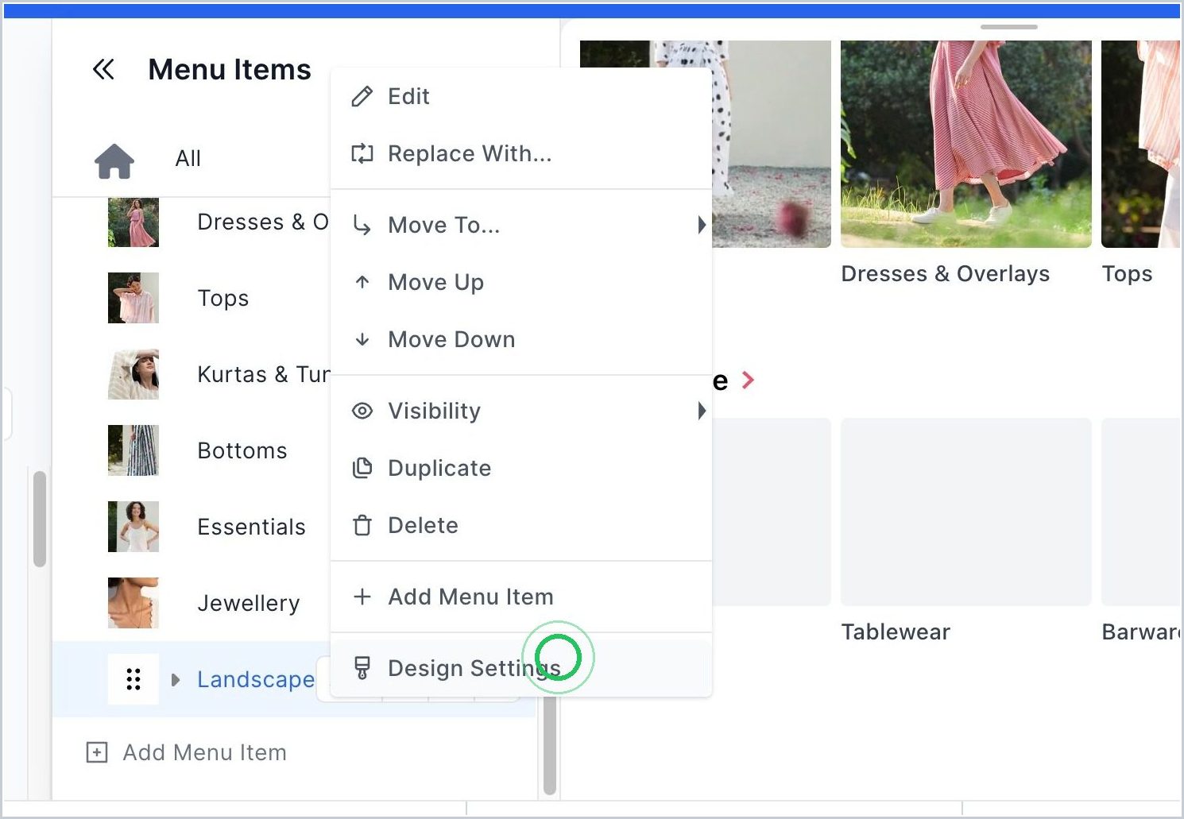1184x819 pixels.
Task: Click the boxed plus icon at panel bottom
Action: (97, 752)
